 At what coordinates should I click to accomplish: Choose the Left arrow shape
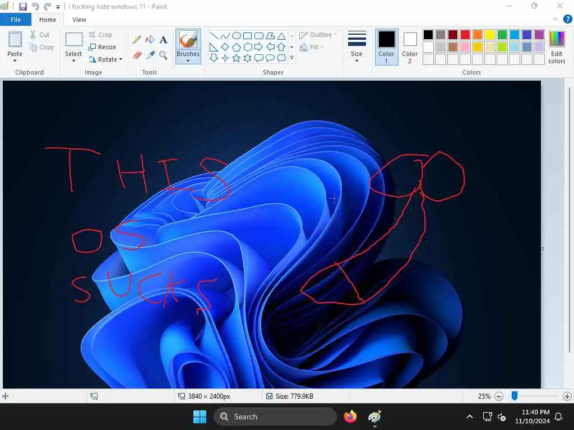[270, 47]
